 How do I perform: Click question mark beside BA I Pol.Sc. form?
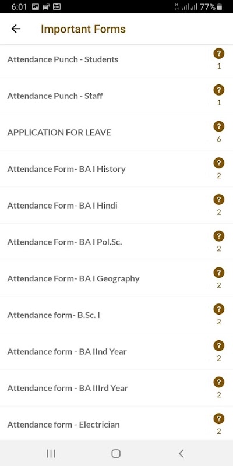click(219, 236)
